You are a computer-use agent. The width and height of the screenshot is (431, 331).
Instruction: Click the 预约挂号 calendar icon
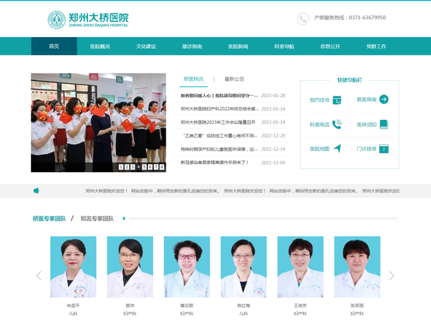(337, 100)
